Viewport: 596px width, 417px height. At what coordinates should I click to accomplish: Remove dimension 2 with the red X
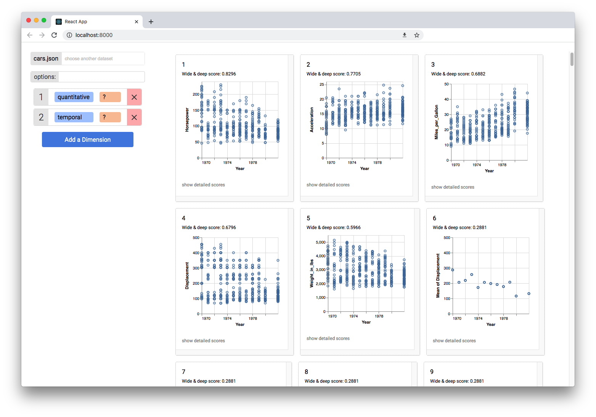(x=134, y=117)
